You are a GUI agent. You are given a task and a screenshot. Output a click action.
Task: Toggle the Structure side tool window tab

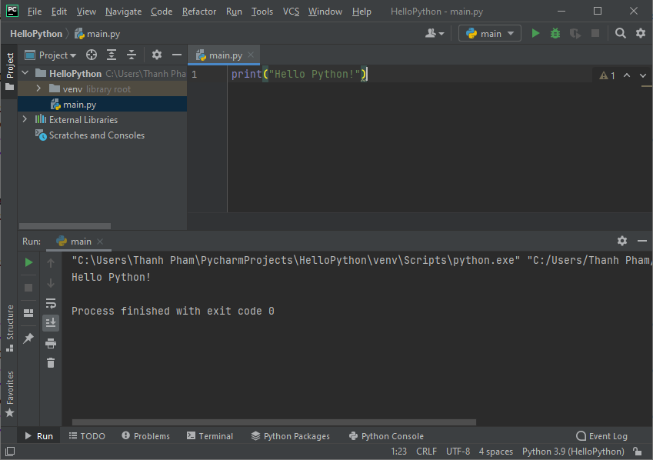coord(9,328)
